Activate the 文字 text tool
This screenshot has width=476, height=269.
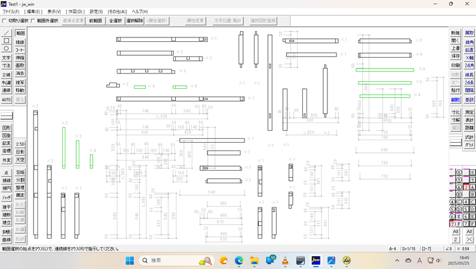pos(6,58)
